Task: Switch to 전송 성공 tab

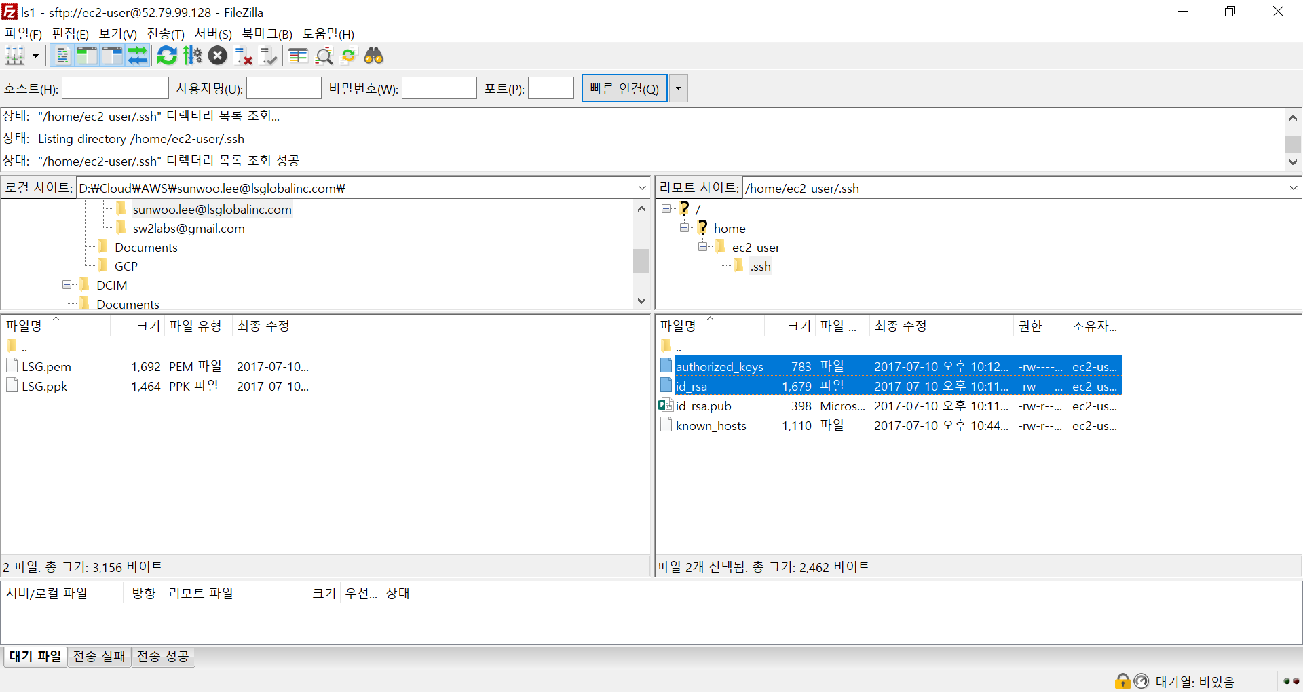Action: (163, 657)
